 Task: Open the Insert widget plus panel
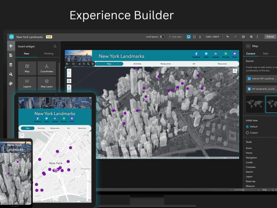[x=11, y=46]
